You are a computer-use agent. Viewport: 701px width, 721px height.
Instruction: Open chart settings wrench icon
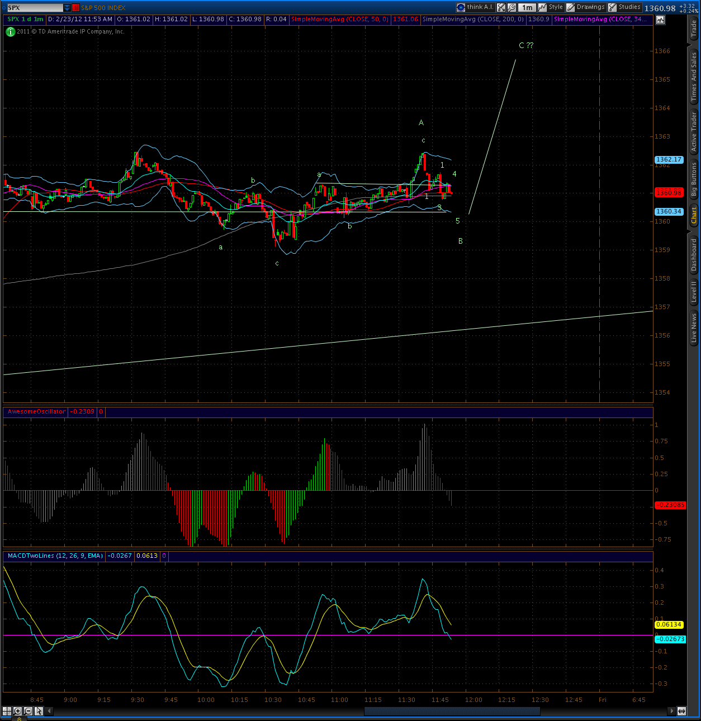pyautogui.click(x=511, y=7)
